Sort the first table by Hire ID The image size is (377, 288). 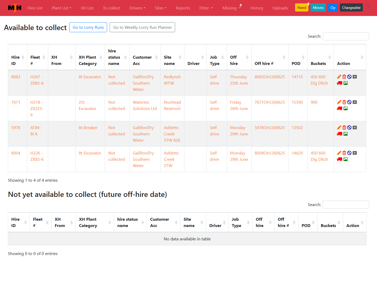pyautogui.click(x=18, y=57)
